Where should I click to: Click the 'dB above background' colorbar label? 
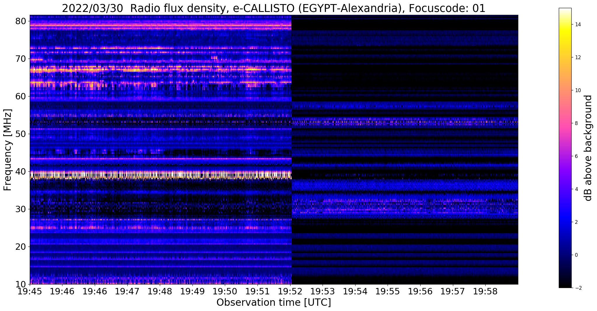point(588,148)
